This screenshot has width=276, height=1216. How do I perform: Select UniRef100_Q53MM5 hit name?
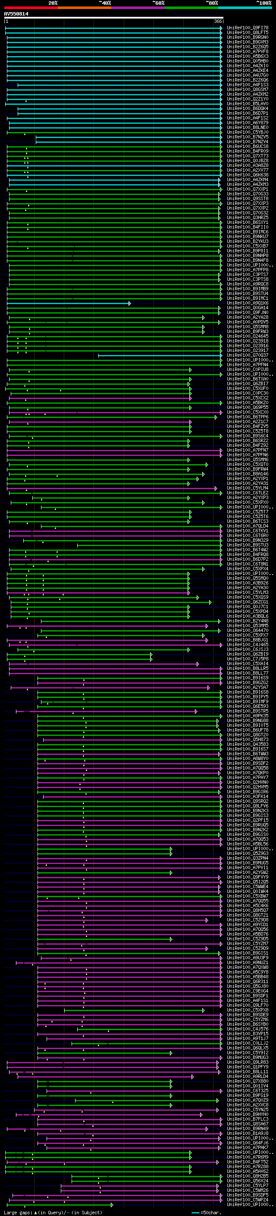pos(248,625)
